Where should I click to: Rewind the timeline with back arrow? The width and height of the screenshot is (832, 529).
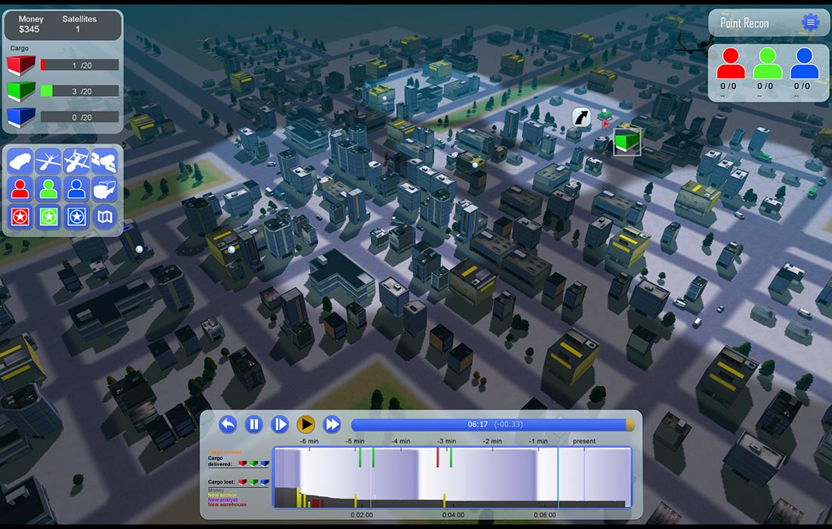click(x=228, y=424)
